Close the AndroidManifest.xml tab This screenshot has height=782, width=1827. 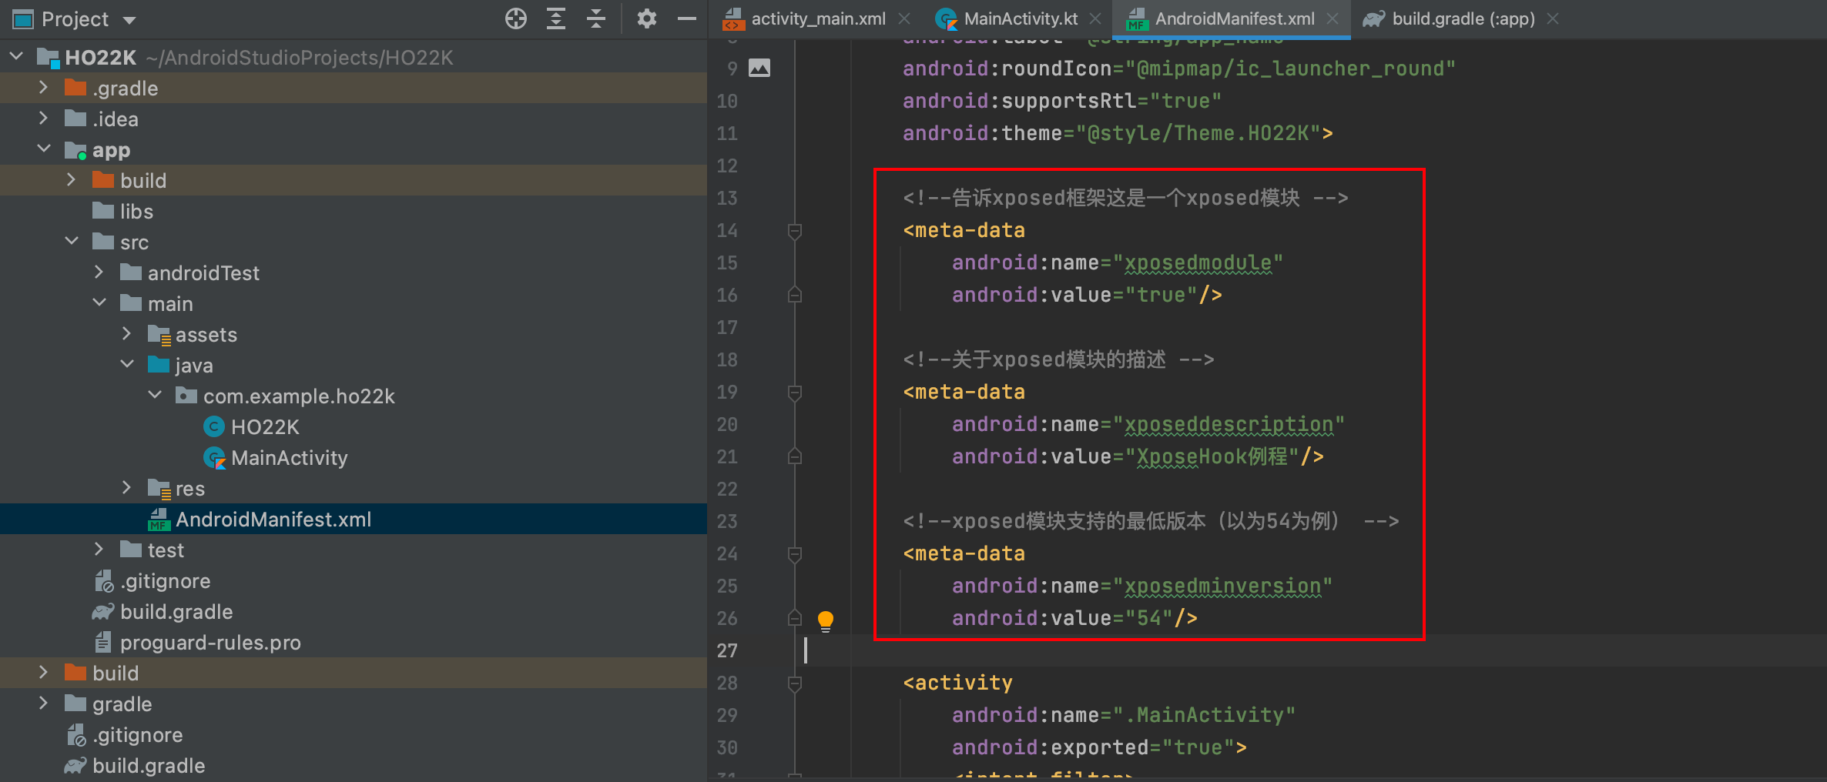click(x=1333, y=18)
